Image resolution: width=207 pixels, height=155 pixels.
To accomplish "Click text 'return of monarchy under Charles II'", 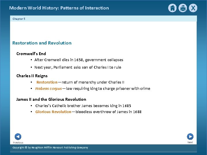I will [x=93, y=82].
